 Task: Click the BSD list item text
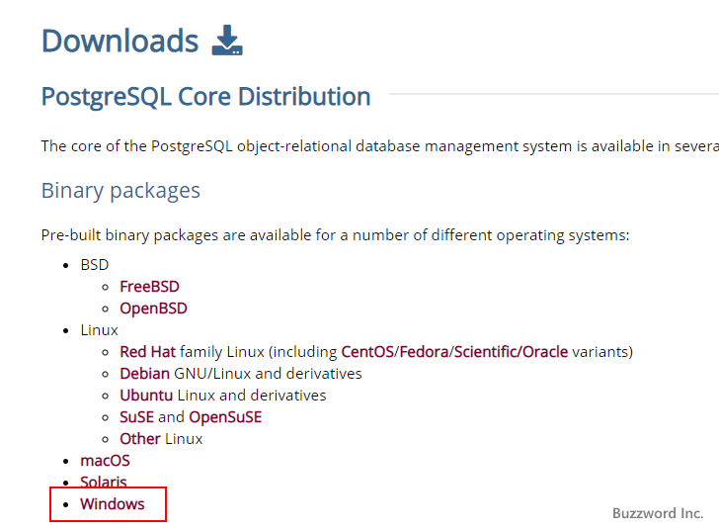click(95, 265)
